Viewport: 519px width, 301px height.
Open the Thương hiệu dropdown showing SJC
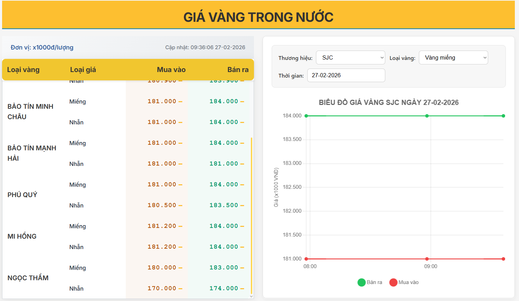(351, 57)
